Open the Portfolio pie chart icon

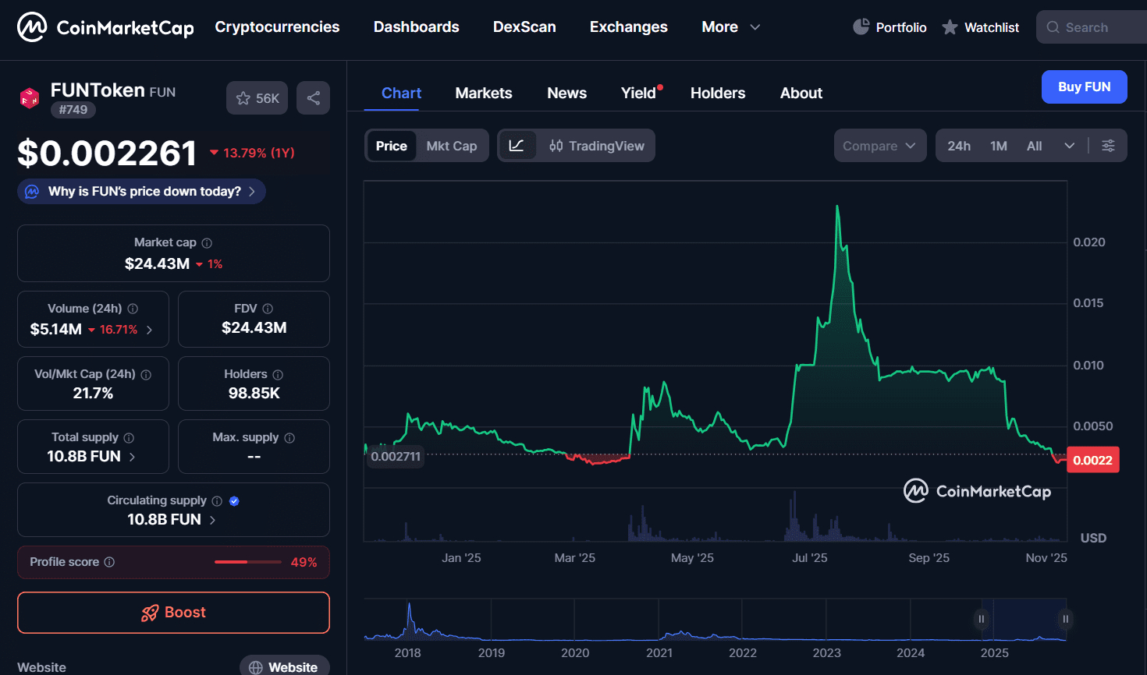click(861, 27)
